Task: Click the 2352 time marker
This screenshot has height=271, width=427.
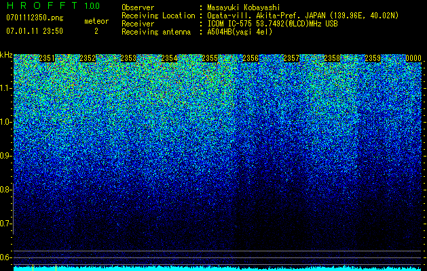Action: (x=88, y=58)
